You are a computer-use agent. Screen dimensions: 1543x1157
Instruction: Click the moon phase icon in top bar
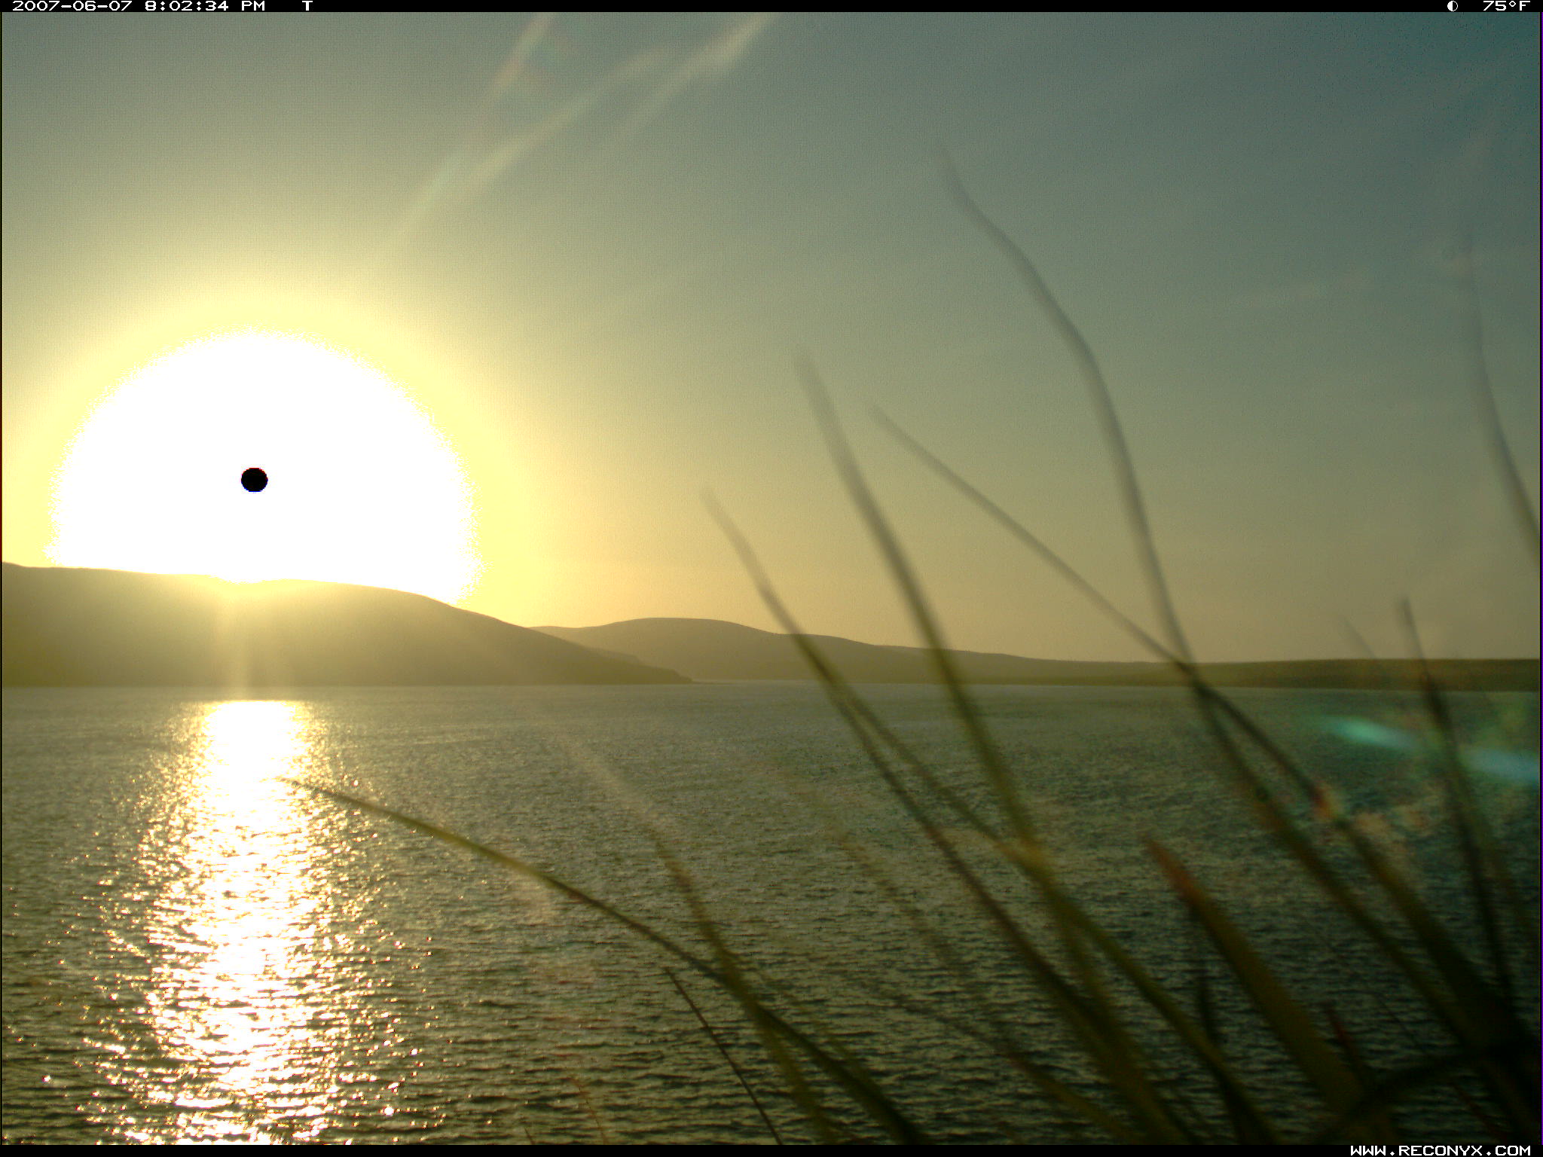coord(1452,6)
